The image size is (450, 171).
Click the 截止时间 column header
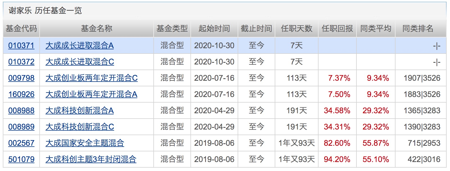click(x=256, y=29)
